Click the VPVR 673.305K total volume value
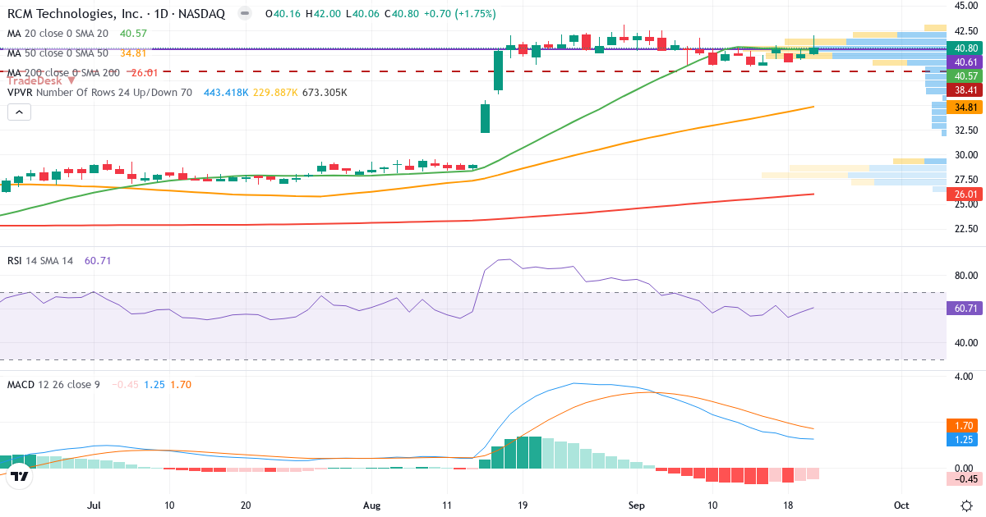This screenshot has height=517, width=986. point(325,93)
